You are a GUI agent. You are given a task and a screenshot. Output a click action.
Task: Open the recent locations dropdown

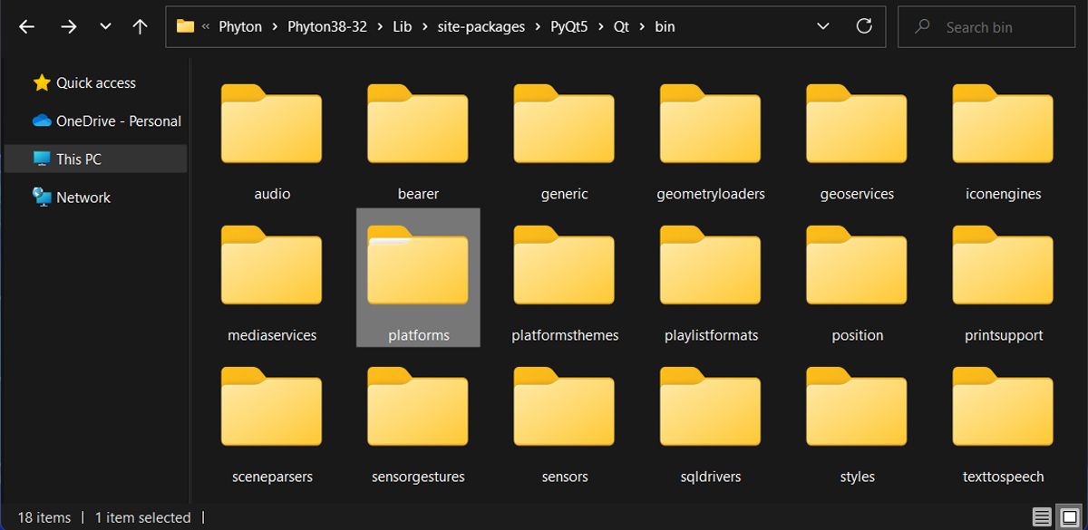(x=105, y=27)
